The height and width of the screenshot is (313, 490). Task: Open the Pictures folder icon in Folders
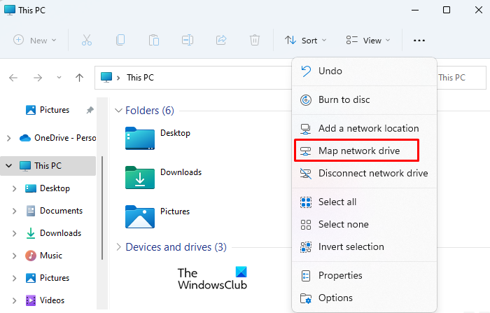[140, 216]
